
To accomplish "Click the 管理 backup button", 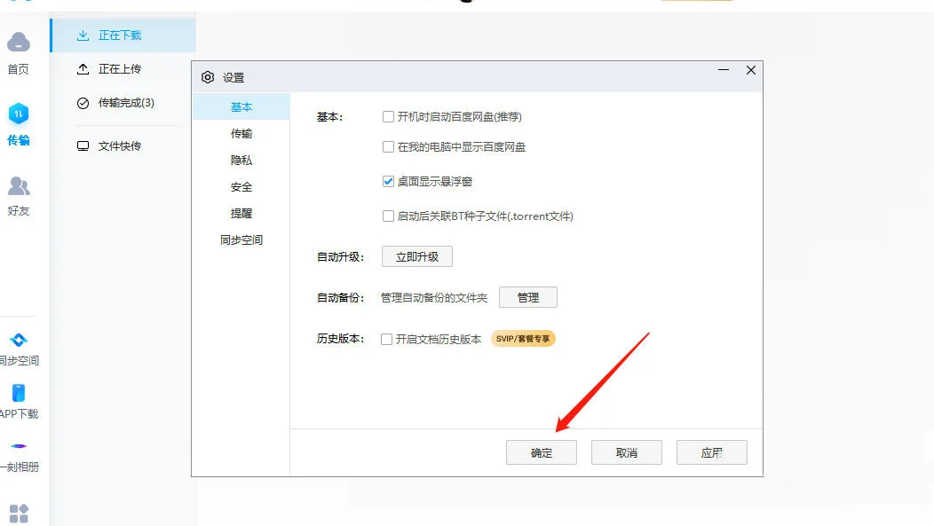I will pyautogui.click(x=527, y=297).
